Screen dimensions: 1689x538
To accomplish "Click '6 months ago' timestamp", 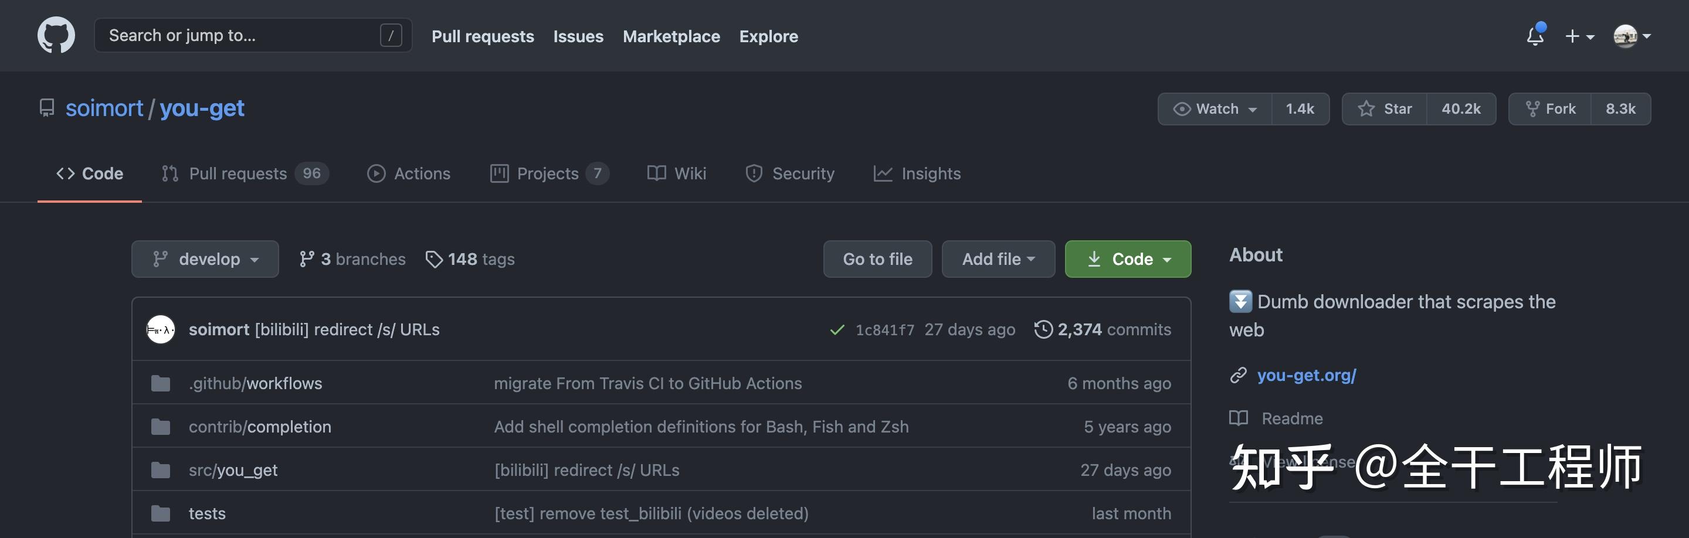I will (1118, 383).
